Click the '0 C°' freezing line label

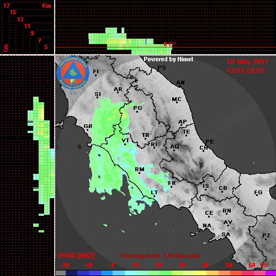point(169,44)
